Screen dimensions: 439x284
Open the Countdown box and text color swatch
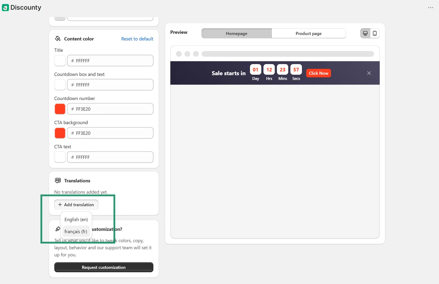tap(60, 85)
